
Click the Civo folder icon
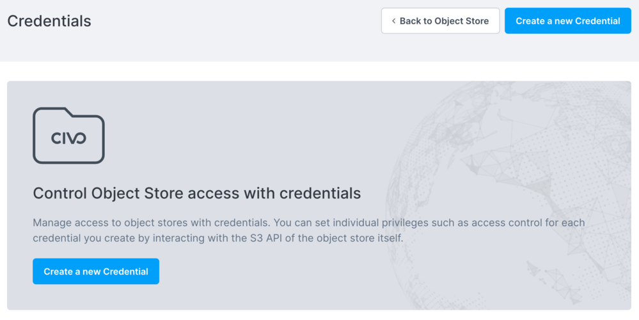68,135
